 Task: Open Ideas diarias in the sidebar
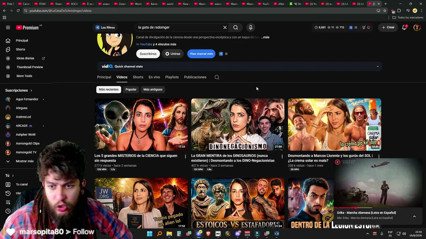pyautogui.click(x=25, y=58)
